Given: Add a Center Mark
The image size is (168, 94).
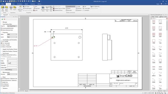Looking at the screenshot, I should (86, 8).
